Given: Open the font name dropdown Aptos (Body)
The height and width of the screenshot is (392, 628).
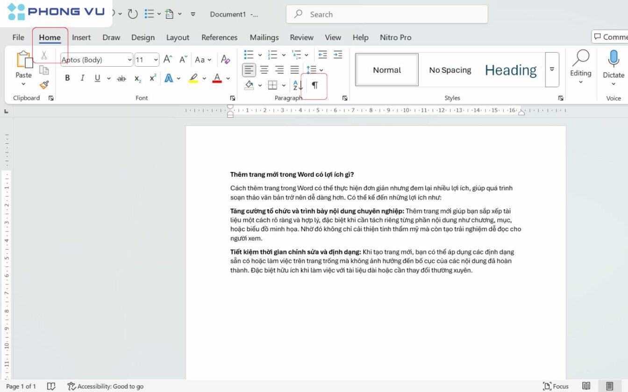Looking at the screenshot, I should [97, 60].
